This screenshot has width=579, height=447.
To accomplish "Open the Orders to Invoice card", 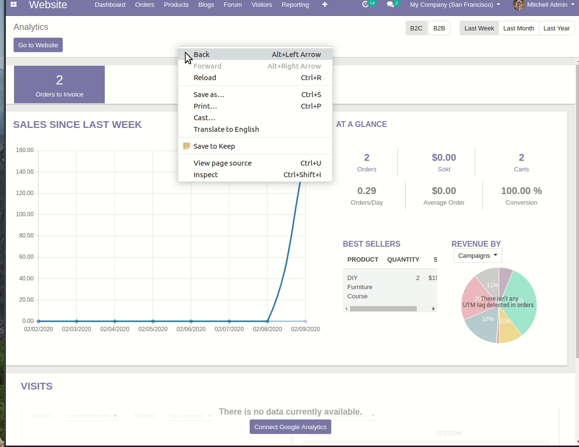I will coord(59,84).
